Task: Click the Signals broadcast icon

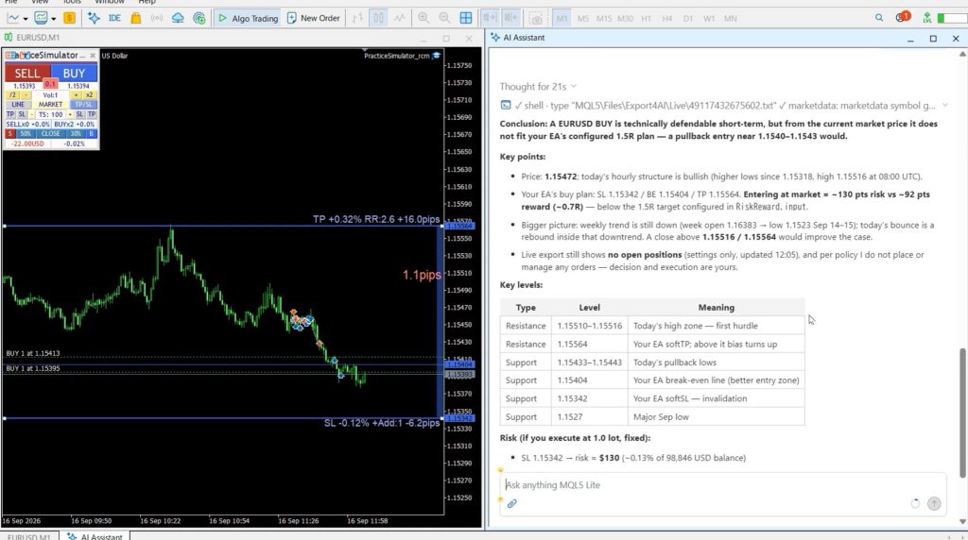Action: [x=157, y=18]
